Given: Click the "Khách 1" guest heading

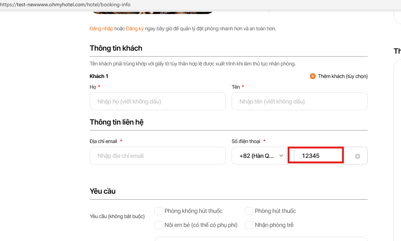Looking at the screenshot, I should point(99,76).
